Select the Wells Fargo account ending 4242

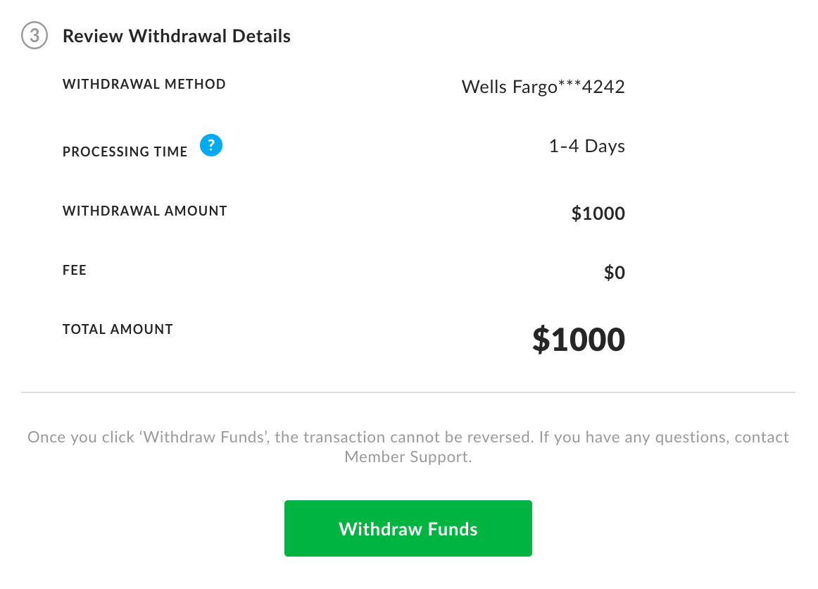coord(543,87)
